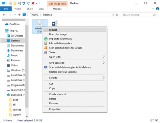Choose Edit with Notepad++
Screen dimensions: 160x123
(x=74, y=43)
